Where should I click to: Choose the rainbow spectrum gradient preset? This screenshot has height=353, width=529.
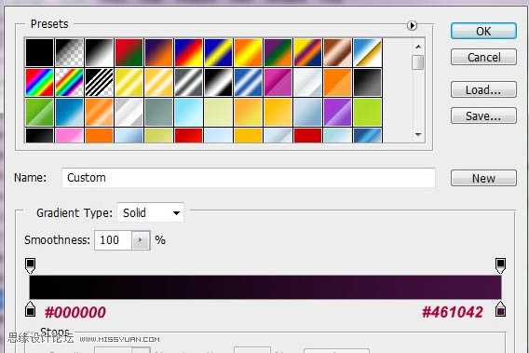tap(40, 82)
